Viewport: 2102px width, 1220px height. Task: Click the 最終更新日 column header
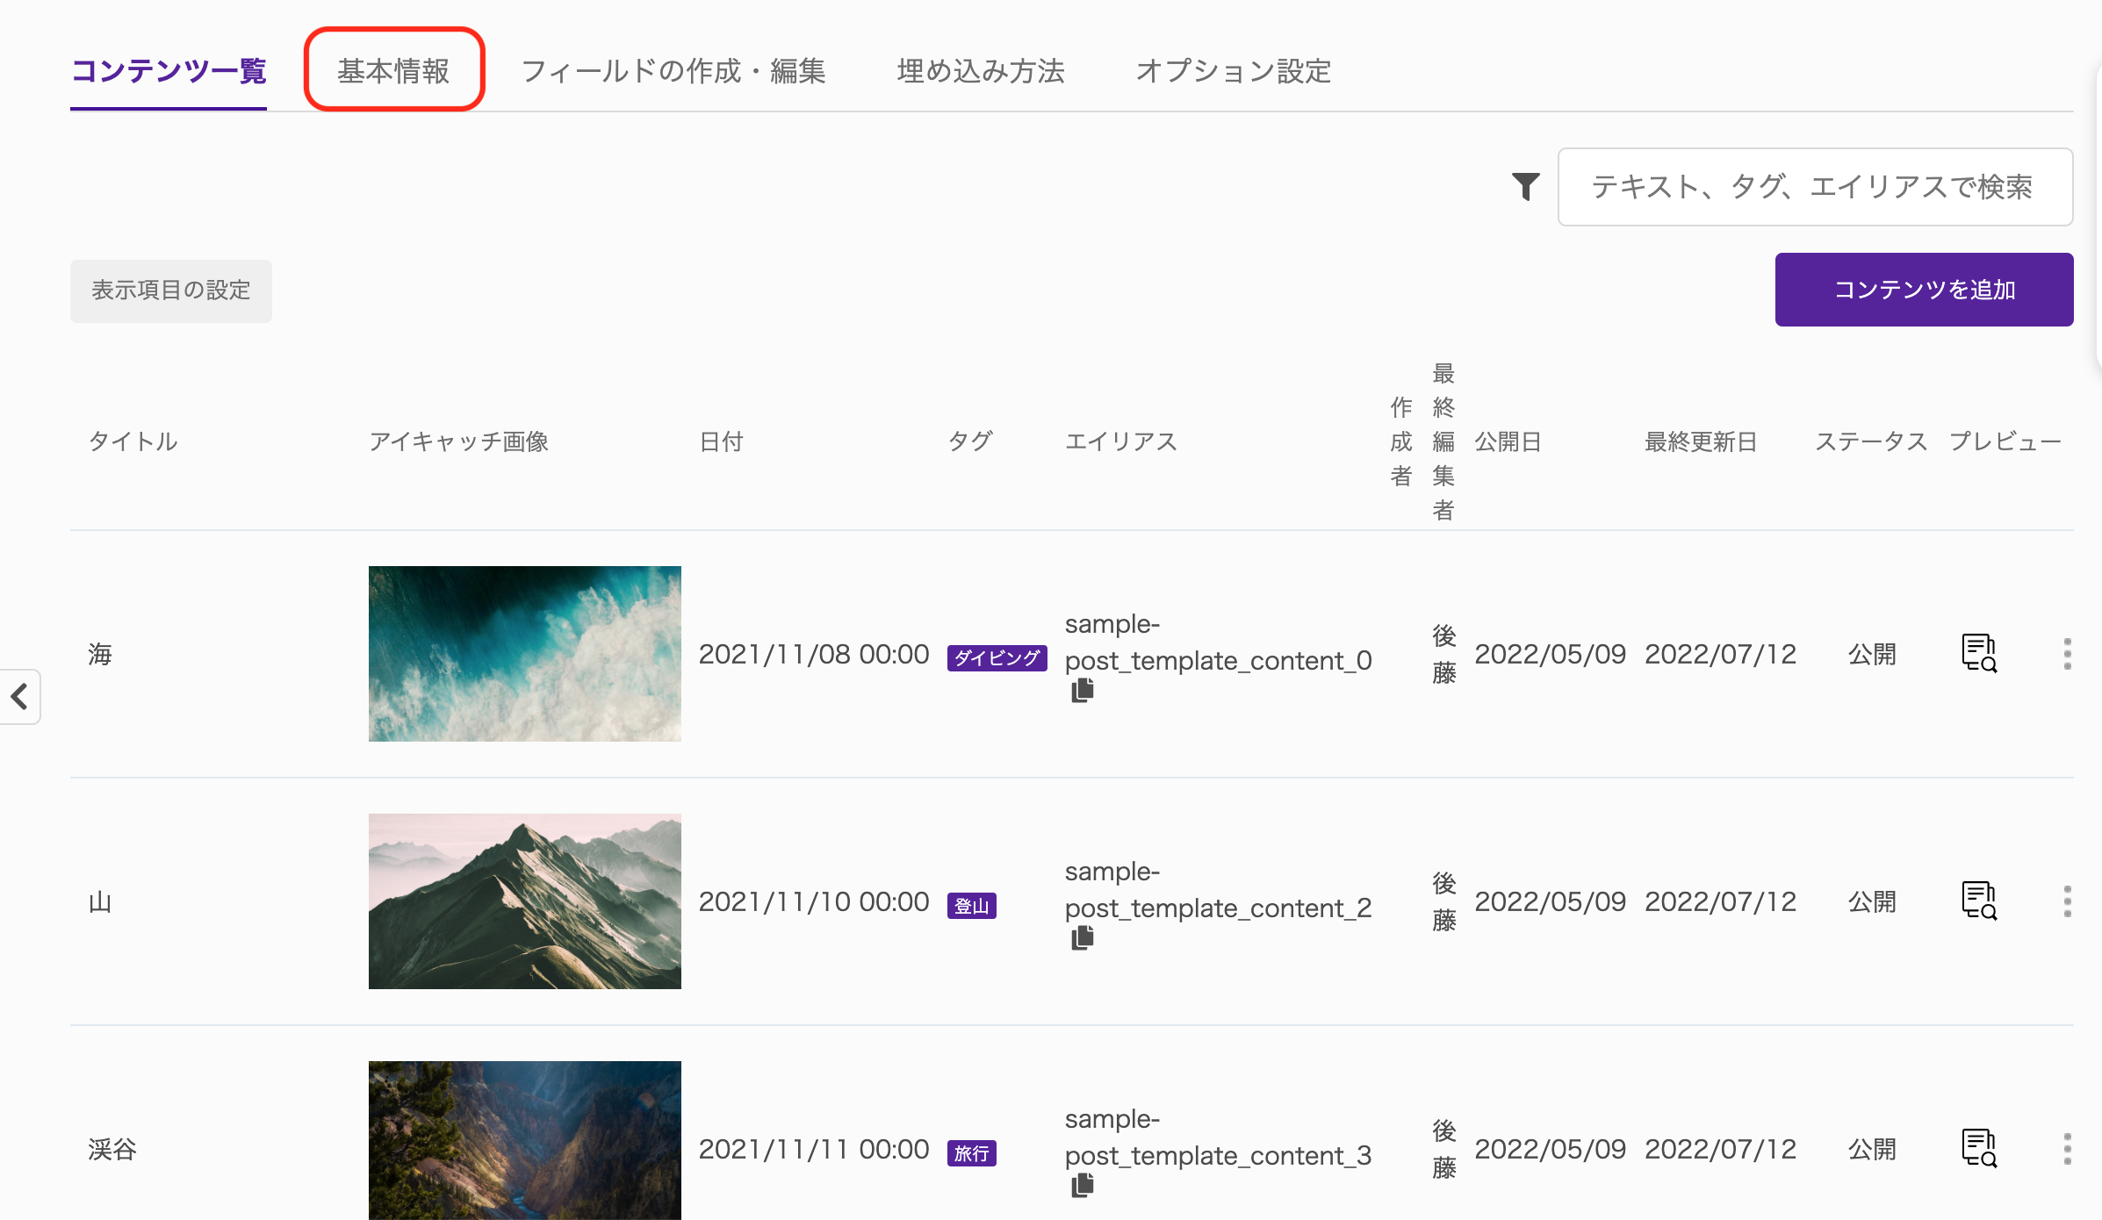(x=1701, y=441)
